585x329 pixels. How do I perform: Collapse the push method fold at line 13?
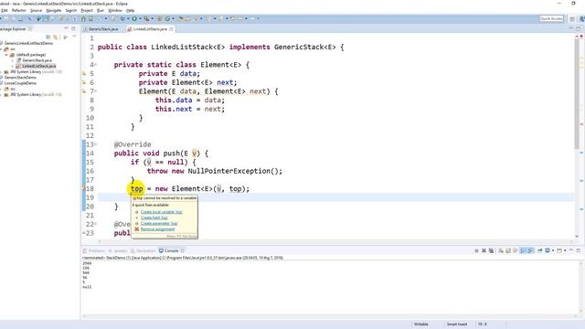click(96, 144)
